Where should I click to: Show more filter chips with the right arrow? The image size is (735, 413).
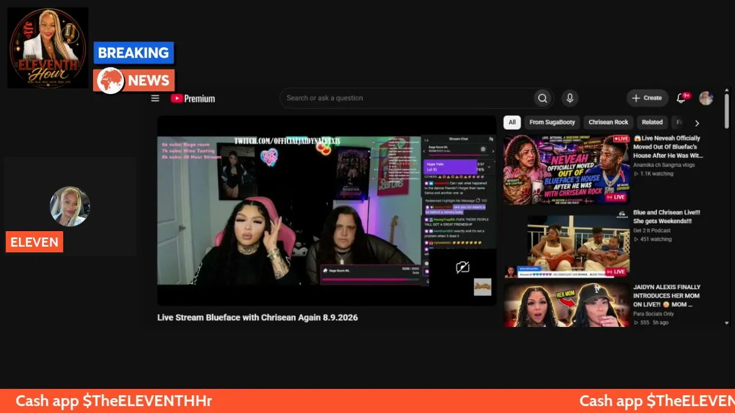(x=697, y=123)
